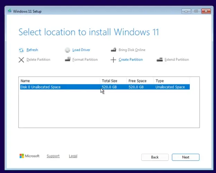Click the Load Driver disc icon
Image resolution: width=216 pixels, height=173 pixels.
coord(67,50)
